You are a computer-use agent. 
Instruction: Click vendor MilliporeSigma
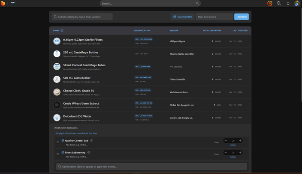click(177, 41)
